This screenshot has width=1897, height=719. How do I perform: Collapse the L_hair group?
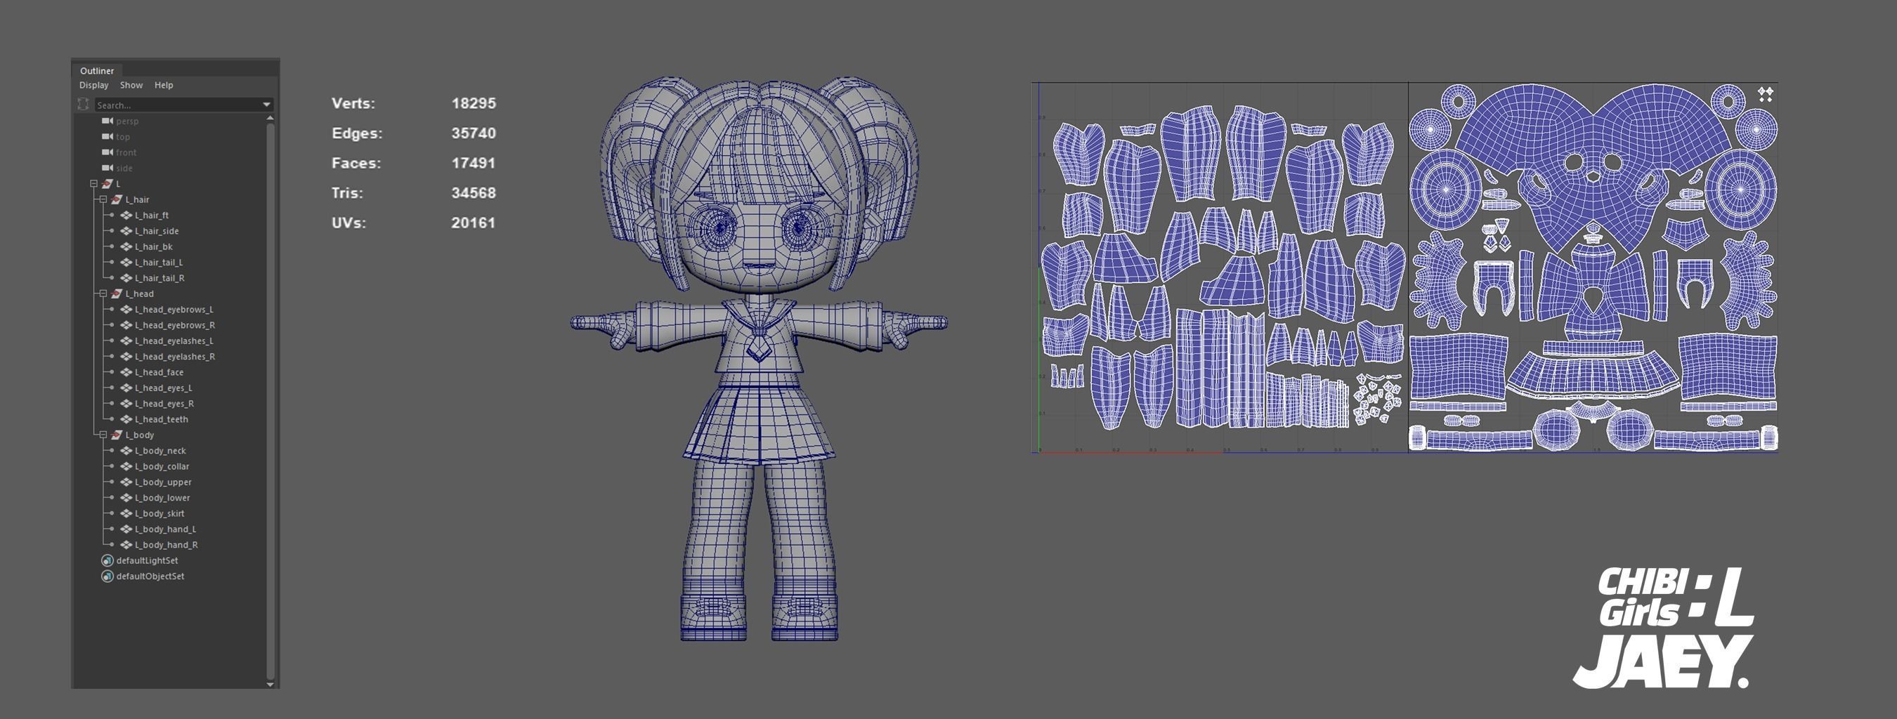click(x=103, y=199)
